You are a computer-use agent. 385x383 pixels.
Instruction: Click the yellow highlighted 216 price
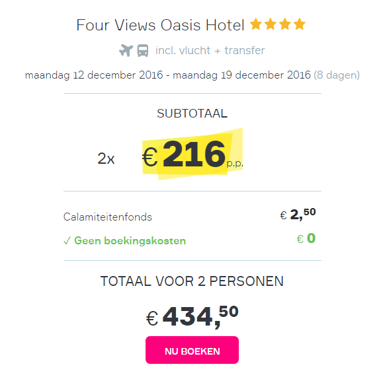coord(194,154)
